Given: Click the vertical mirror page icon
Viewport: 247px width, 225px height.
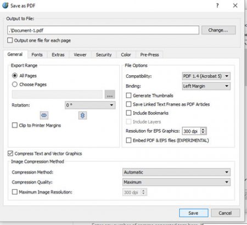Looking at the screenshot, I should (x=82, y=115).
